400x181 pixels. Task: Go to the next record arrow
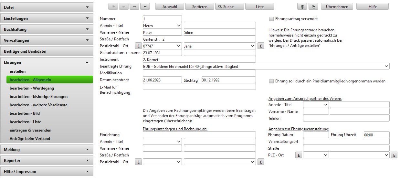[x=134, y=6]
